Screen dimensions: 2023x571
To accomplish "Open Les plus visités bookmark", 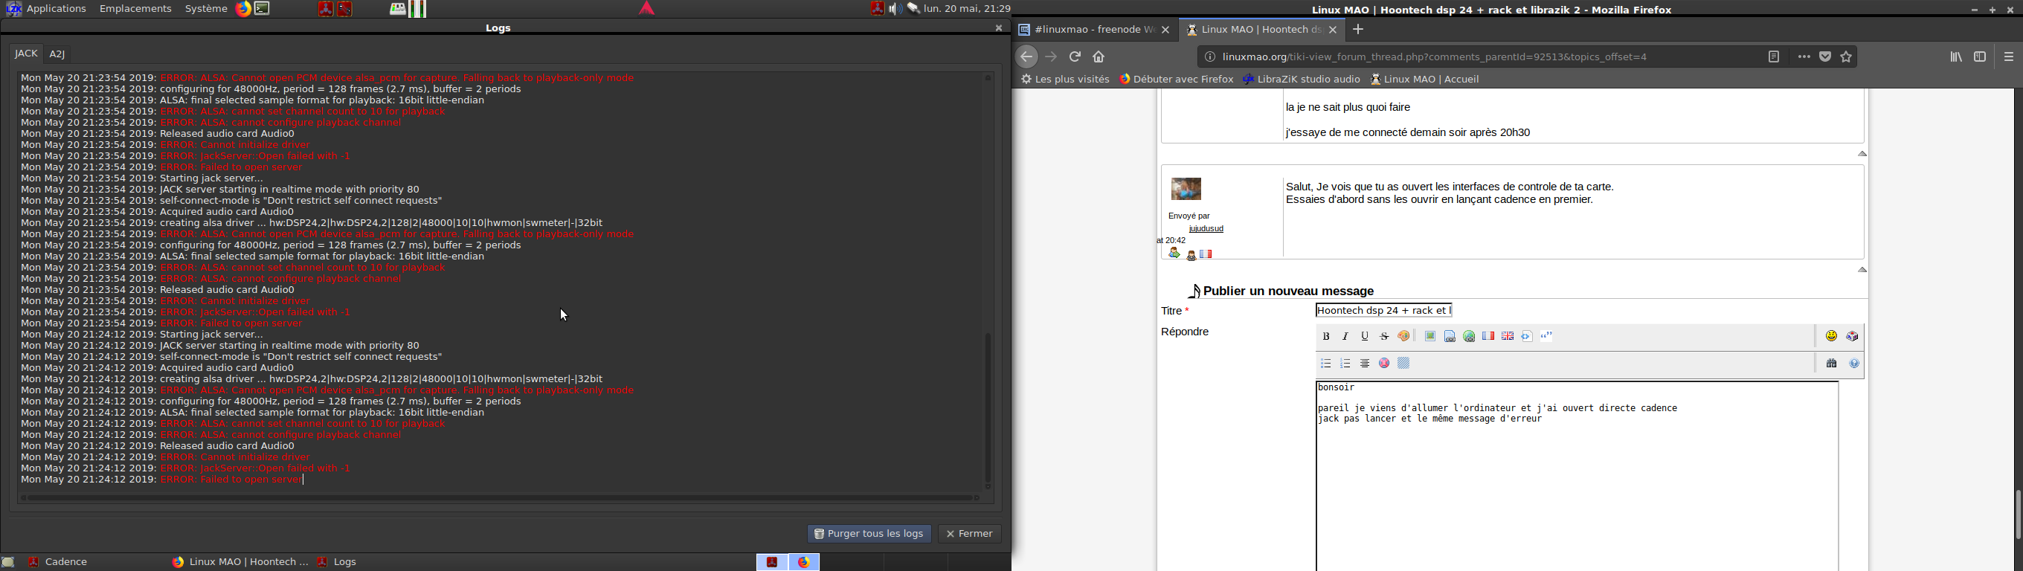I will tap(1065, 80).
